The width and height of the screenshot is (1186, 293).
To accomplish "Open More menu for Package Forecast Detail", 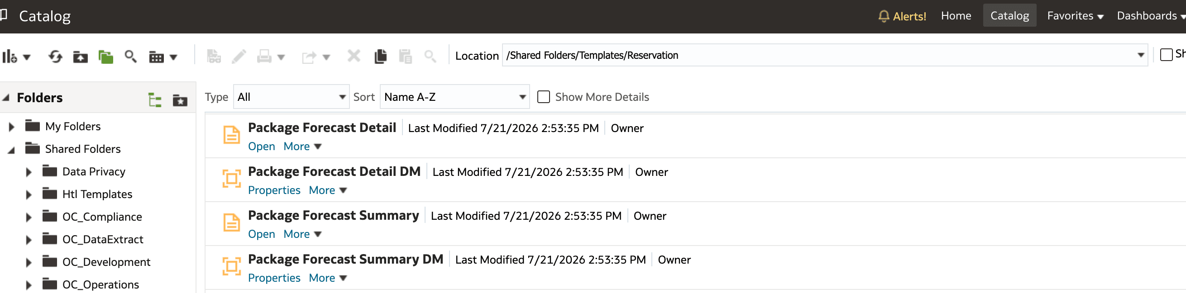I will tap(302, 146).
